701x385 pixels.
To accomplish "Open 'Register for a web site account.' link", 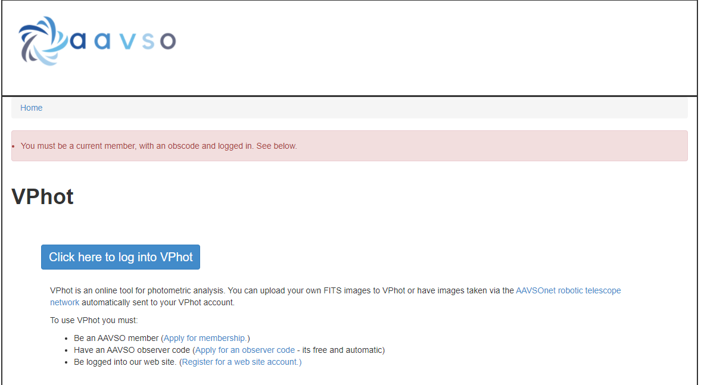I will (241, 362).
